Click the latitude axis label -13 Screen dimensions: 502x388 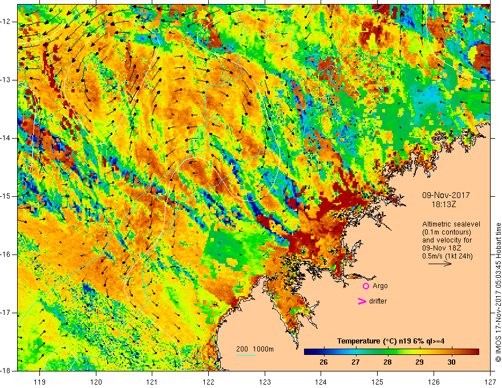point(6,80)
